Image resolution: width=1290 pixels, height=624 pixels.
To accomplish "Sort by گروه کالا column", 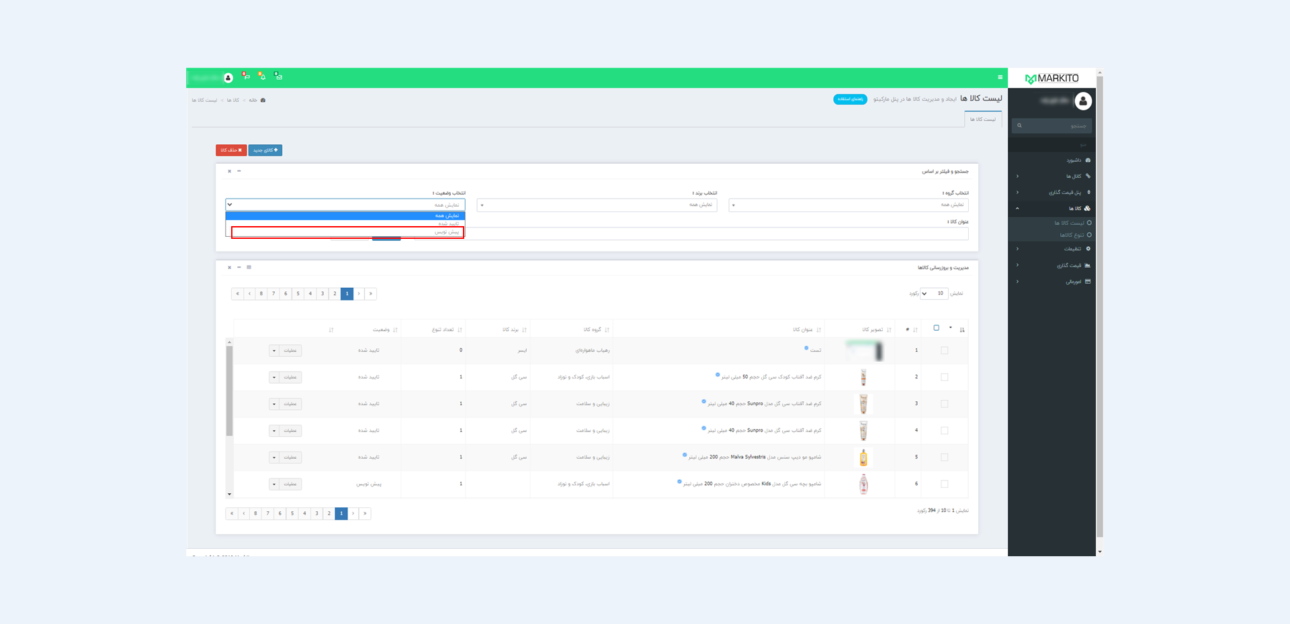I will [571, 330].
